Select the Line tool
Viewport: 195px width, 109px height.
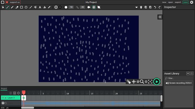31,7
